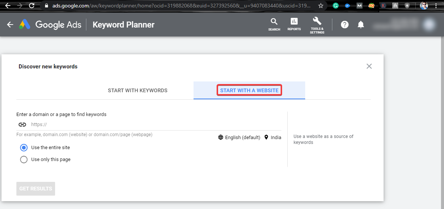The width and height of the screenshot is (444, 209).
Task: Open the blue checkmark extension
Action: tap(348, 5)
